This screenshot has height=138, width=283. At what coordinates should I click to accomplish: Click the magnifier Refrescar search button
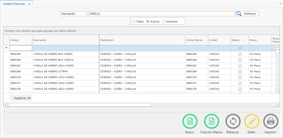point(247,14)
